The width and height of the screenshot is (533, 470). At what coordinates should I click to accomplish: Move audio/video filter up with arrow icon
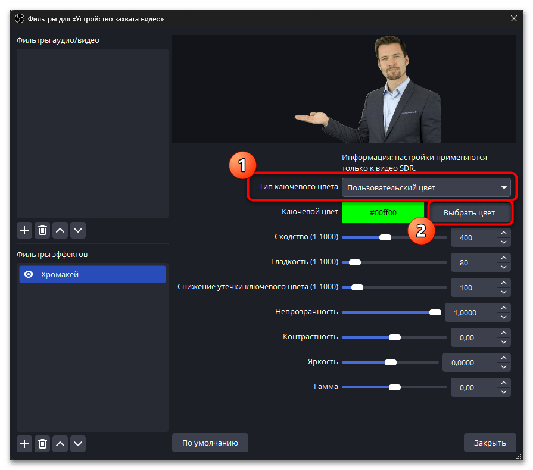(60, 230)
